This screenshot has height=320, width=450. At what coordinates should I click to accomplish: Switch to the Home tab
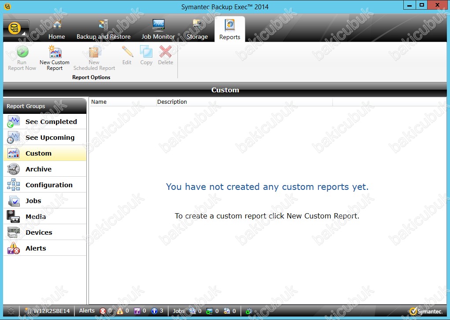point(56,30)
